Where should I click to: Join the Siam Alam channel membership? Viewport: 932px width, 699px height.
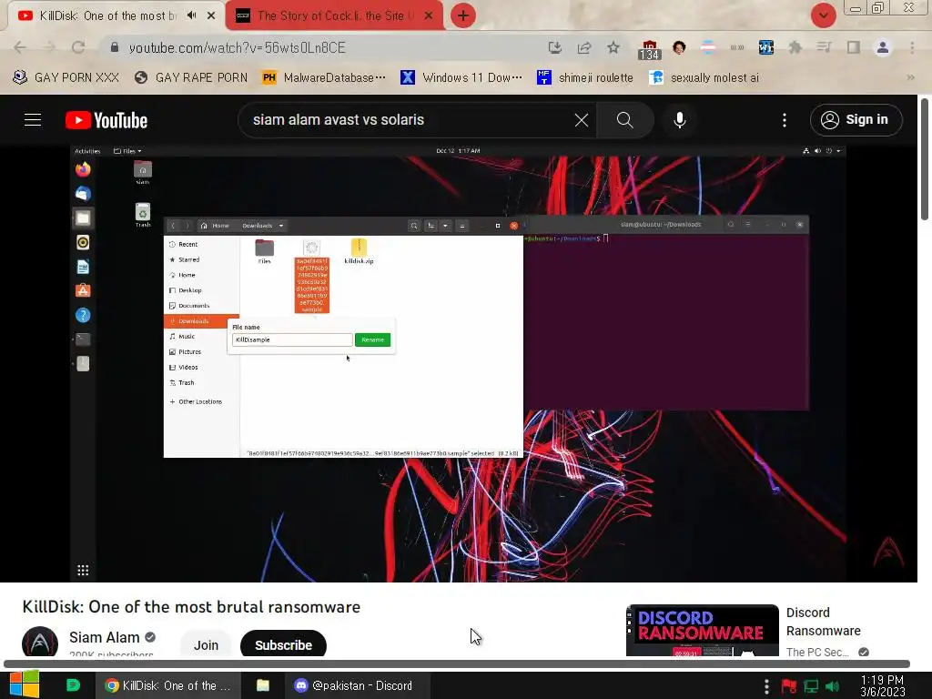point(206,644)
